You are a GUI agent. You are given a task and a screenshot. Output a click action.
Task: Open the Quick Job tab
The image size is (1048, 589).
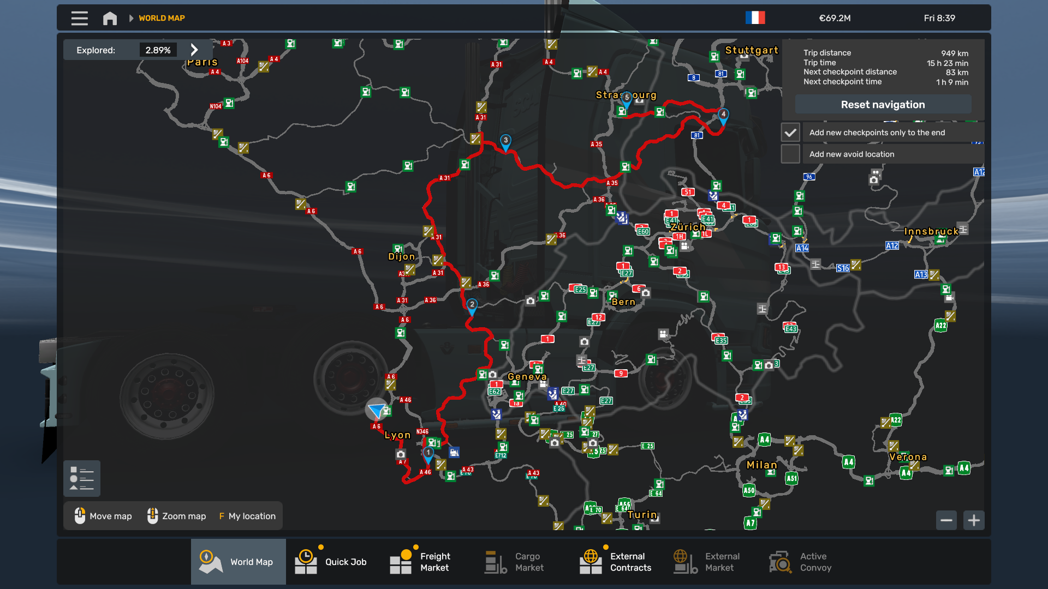click(x=333, y=562)
